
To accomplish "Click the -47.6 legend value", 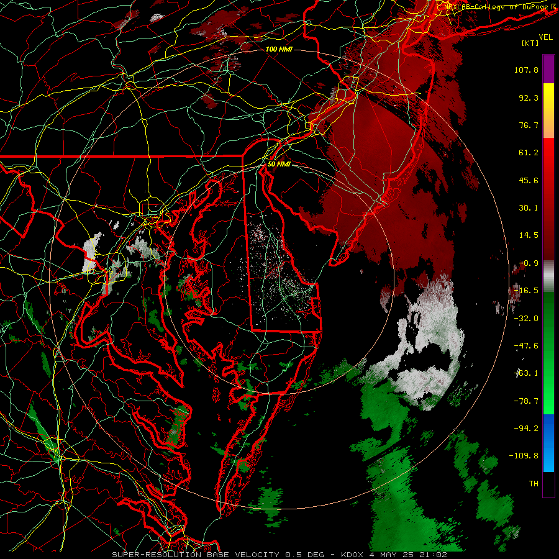I will [x=526, y=346].
